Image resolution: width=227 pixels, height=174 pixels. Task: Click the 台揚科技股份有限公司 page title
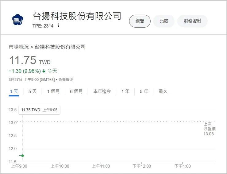[x=77, y=16]
